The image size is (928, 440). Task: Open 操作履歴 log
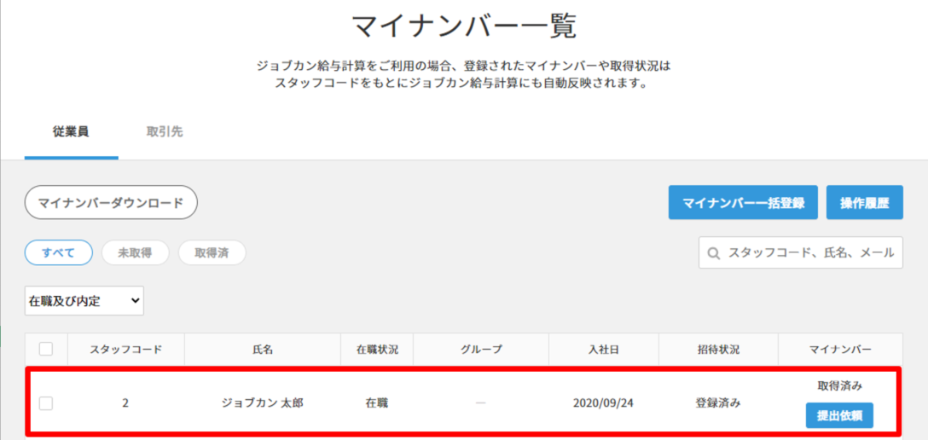click(x=865, y=203)
